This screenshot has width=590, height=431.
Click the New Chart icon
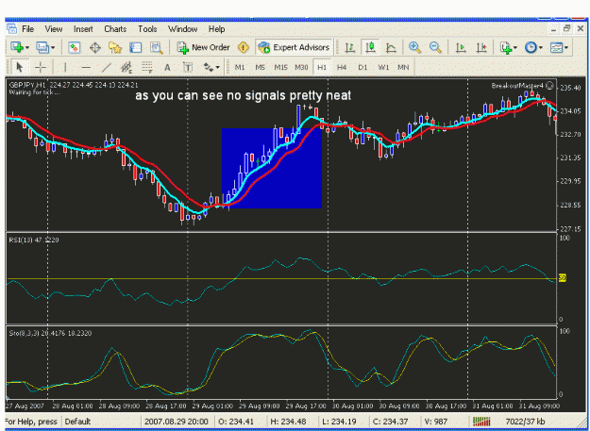point(17,47)
